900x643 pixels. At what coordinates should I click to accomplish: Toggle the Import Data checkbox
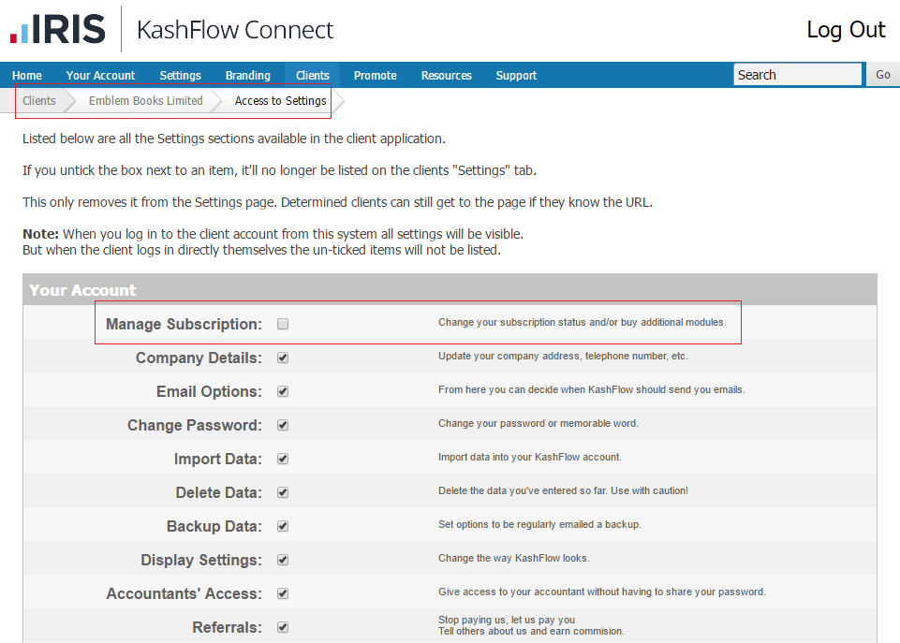coord(283,459)
